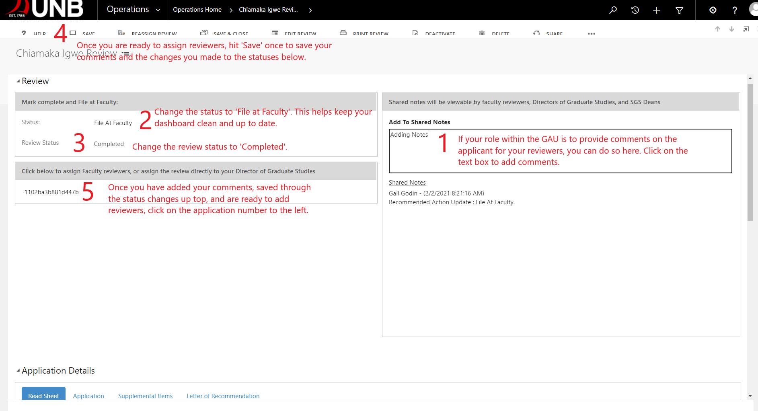Switch to Supplemental Items tab
The height and width of the screenshot is (411, 758).
[x=145, y=396]
